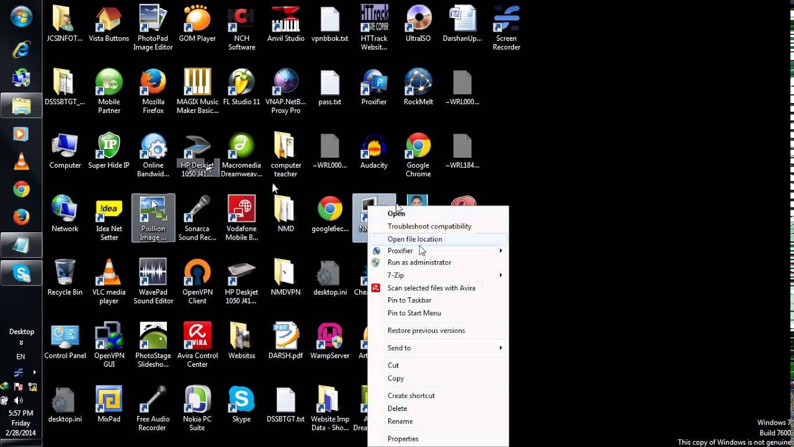Select the NCH Software icon
The height and width of the screenshot is (447, 794).
(x=241, y=28)
